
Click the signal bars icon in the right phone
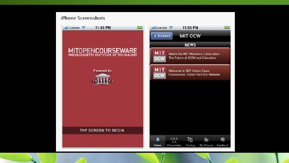pyautogui.click(x=153, y=28)
